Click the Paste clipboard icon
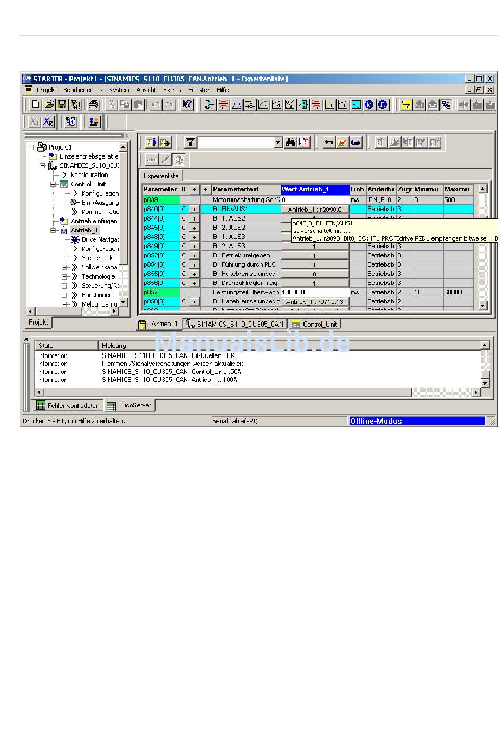The height and width of the screenshot is (741, 504). [138, 104]
